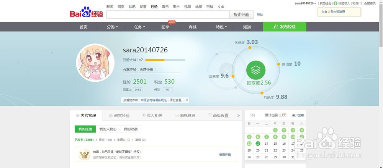This screenshot has width=383, height=168.
Task: Open 商城 in navigation bar
Action: click(x=193, y=27)
